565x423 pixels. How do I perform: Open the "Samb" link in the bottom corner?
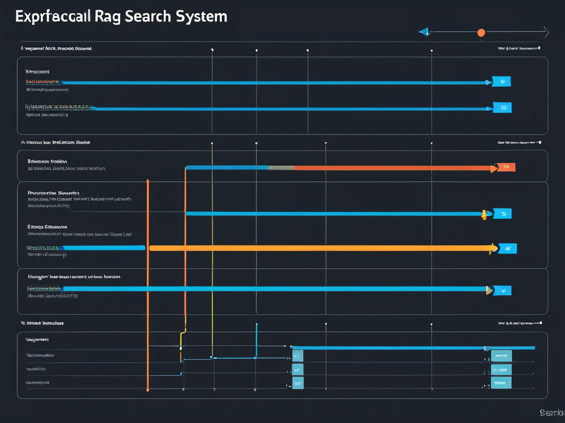point(551,413)
